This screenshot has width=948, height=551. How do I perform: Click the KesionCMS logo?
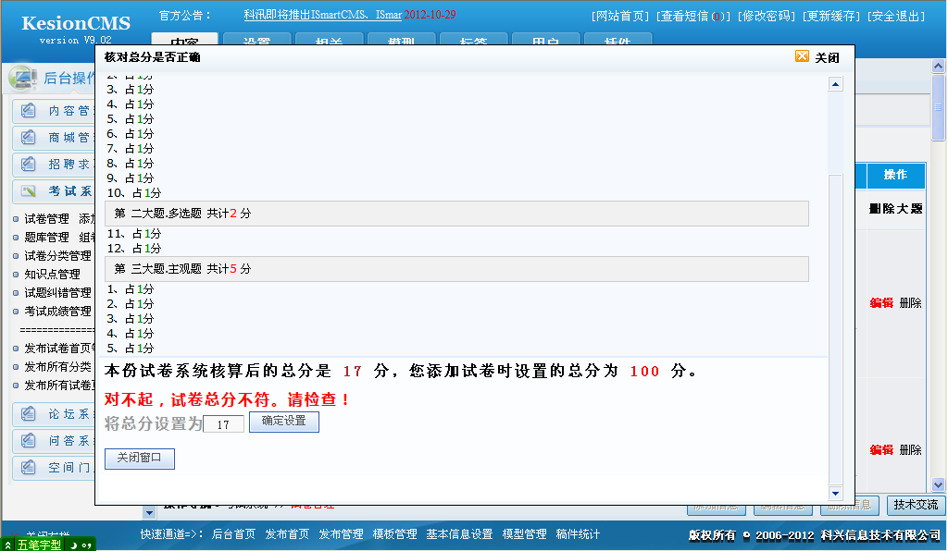coord(74,22)
